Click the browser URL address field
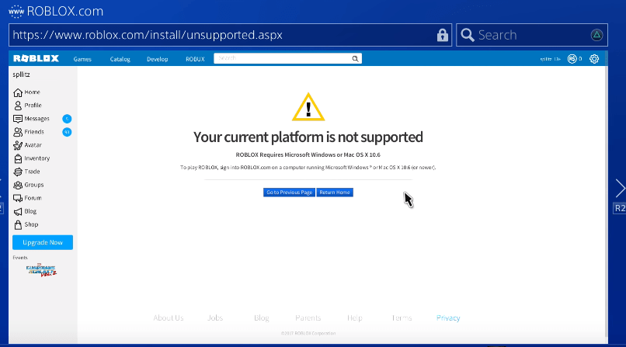Screen dimensions: 626x347 click(230, 35)
